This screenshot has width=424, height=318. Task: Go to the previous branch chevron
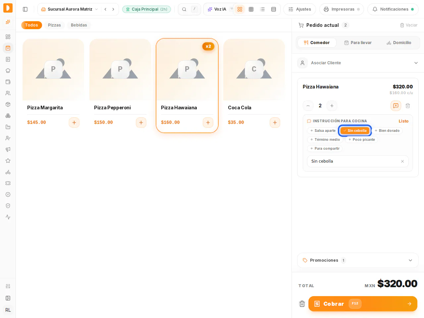coord(105,9)
